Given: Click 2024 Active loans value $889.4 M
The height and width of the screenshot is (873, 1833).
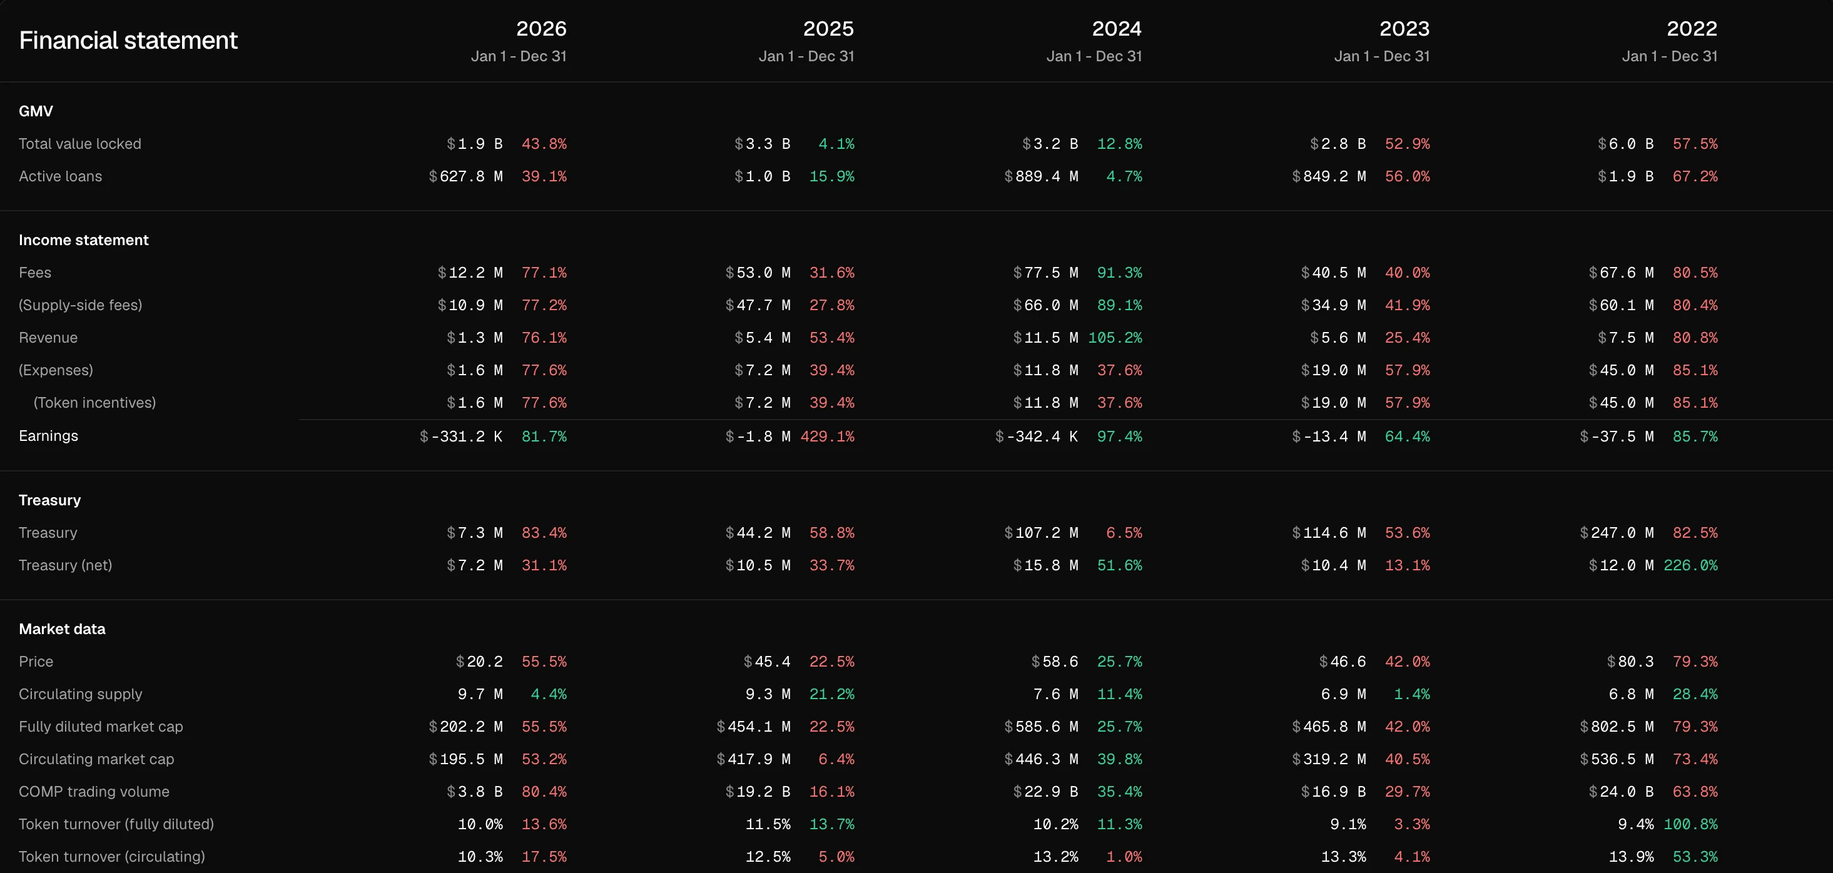Looking at the screenshot, I should pos(1041,176).
